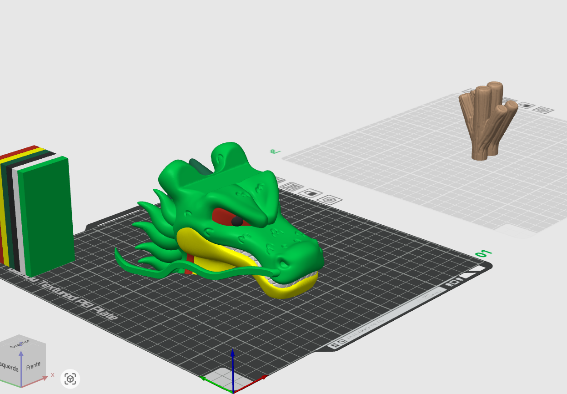The width and height of the screenshot is (567, 394).
Task: Open plate settings icon on second plate
Action: (542, 110)
